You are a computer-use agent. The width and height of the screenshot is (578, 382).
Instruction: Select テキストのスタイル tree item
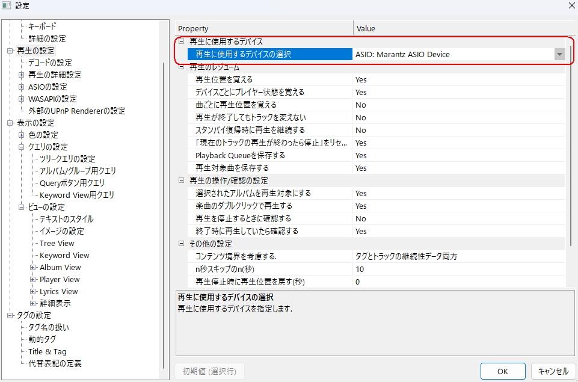pyautogui.click(x=67, y=219)
